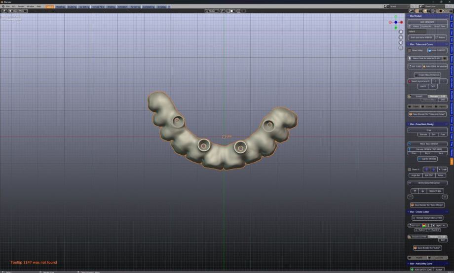The width and height of the screenshot is (454, 273).
Task: Switch to the Modeling workspace tab
Action: 60,6
